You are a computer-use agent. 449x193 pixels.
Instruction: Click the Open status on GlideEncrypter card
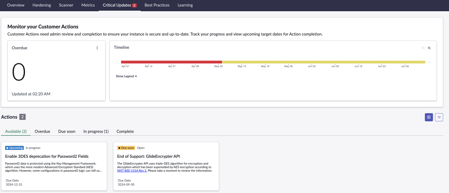(141, 148)
